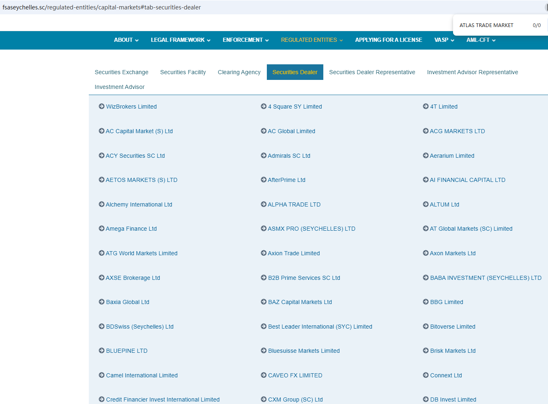Select the Securities Dealer tab
The image size is (548, 404).
coord(295,72)
